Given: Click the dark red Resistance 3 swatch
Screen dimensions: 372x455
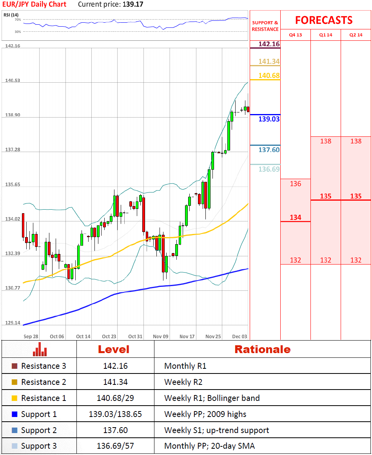Looking at the screenshot, I should click(15, 366).
